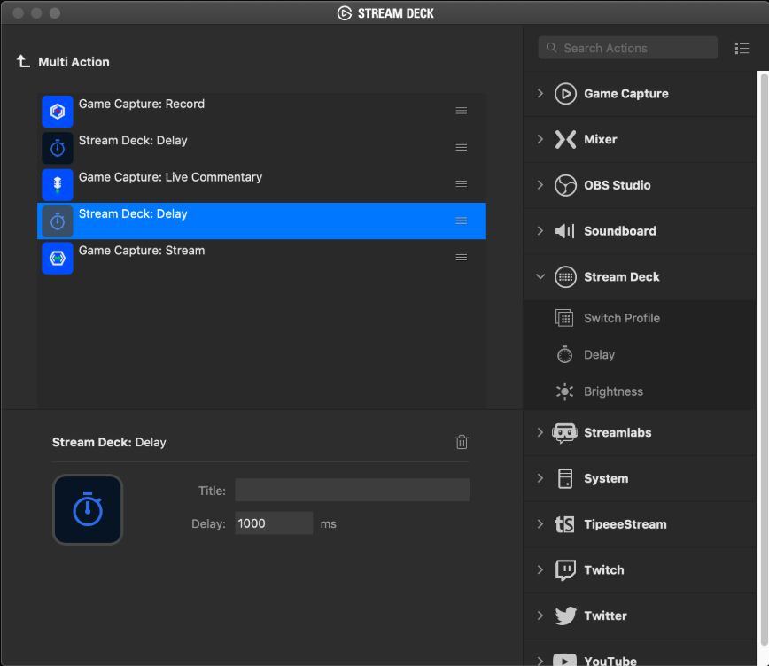Click the Mixer category icon
The width and height of the screenshot is (769, 666).
click(x=565, y=139)
